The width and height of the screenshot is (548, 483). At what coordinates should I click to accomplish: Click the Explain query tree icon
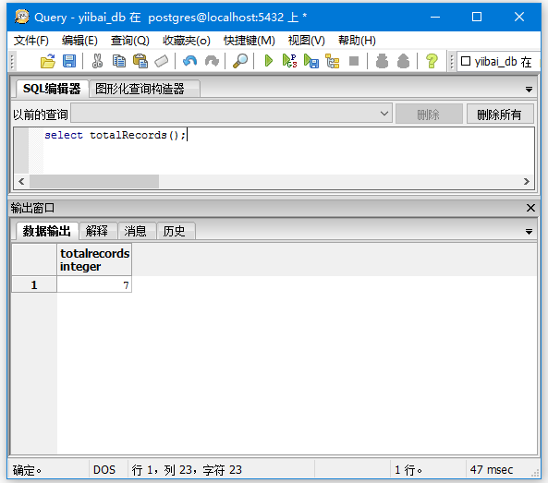coord(332,61)
